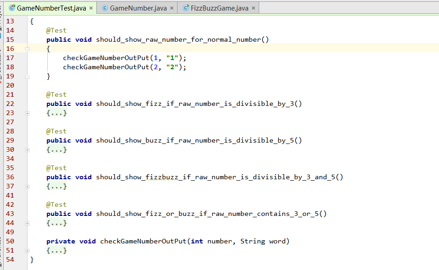Click the private void checkGameNumberOutPut declaration name
The width and height of the screenshot is (439, 270).
[143, 241]
